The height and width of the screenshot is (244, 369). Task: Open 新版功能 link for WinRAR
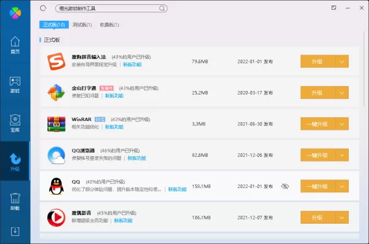click(114, 127)
